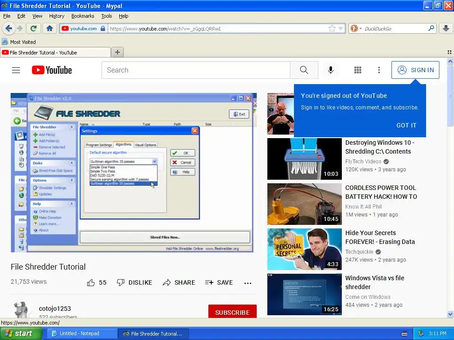454x340 pixels.
Task: Click the video player to play/pause
Action: pos(133,173)
